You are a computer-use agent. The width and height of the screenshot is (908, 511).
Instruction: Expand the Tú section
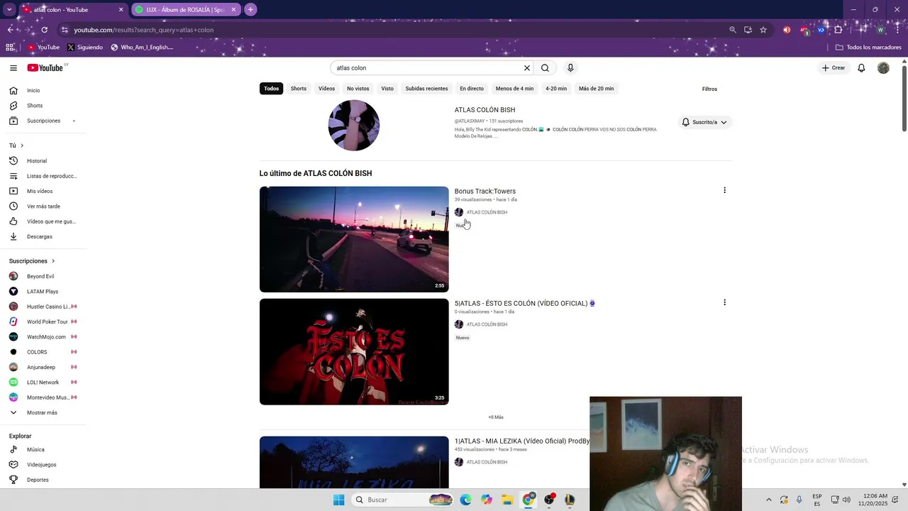[16, 145]
